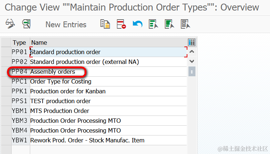
Task: Click Rework Prod. Order - Stock Manufac. Item
Action: point(108,140)
